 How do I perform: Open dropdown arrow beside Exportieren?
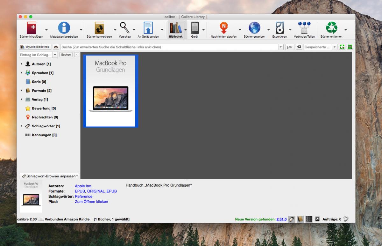coord(290,30)
